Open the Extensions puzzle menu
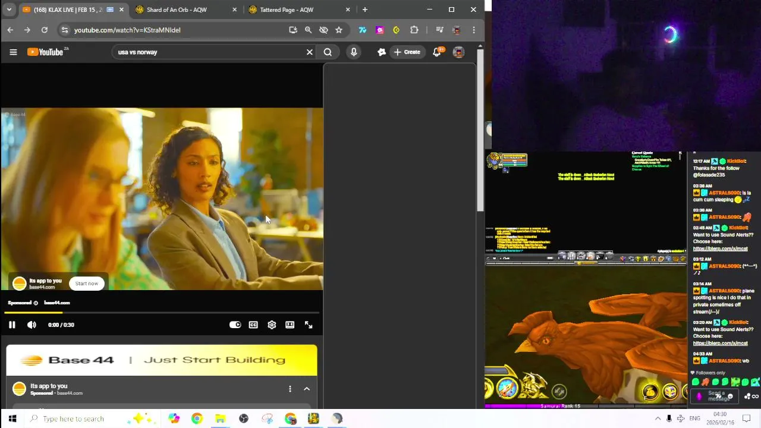Screen dimensions: 761x428 [414, 30]
